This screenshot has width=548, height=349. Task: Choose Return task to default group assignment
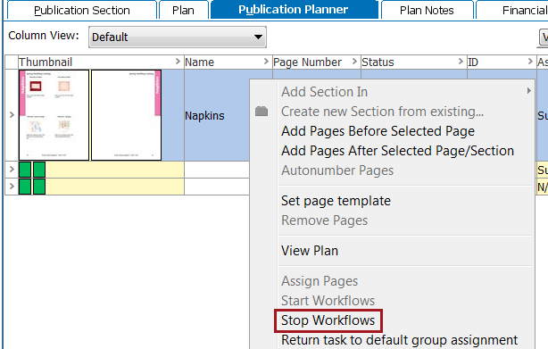[399, 340]
